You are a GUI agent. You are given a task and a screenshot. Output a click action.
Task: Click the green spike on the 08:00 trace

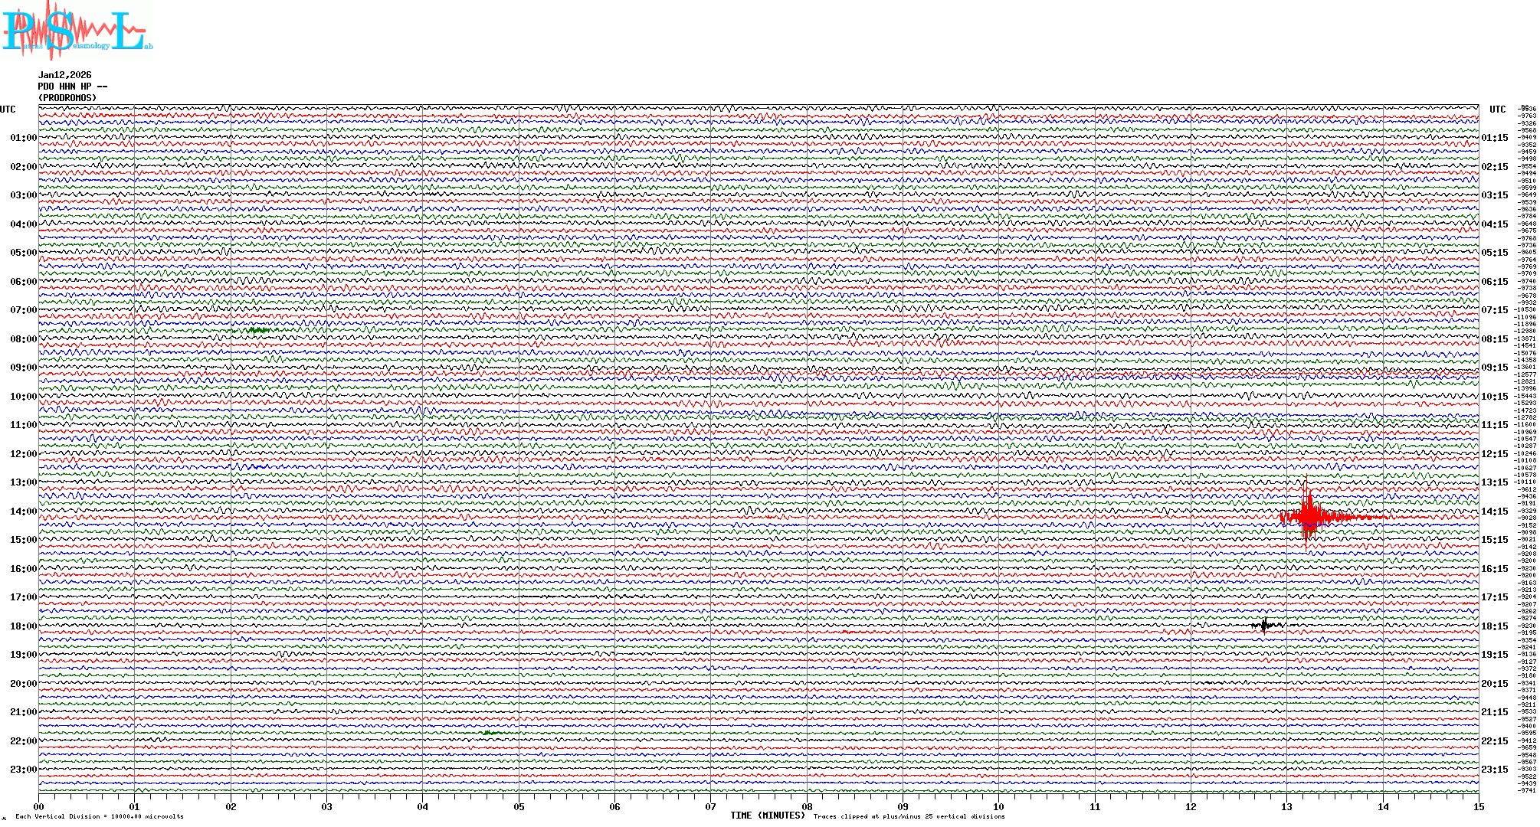pyautogui.click(x=257, y=330)
